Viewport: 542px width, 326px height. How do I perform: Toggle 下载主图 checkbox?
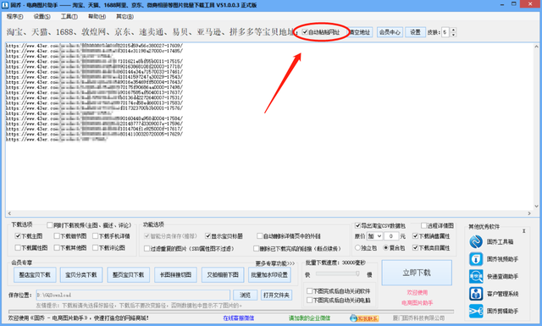tap(18, 236)
